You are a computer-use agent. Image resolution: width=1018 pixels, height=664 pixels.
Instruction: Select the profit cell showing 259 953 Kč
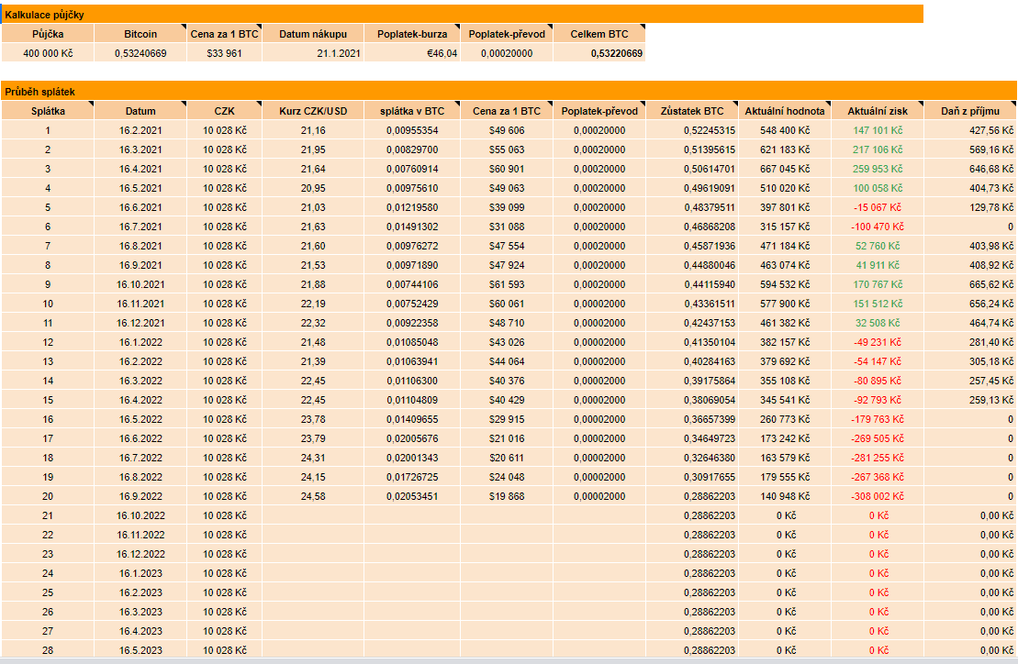coord(878,169)
